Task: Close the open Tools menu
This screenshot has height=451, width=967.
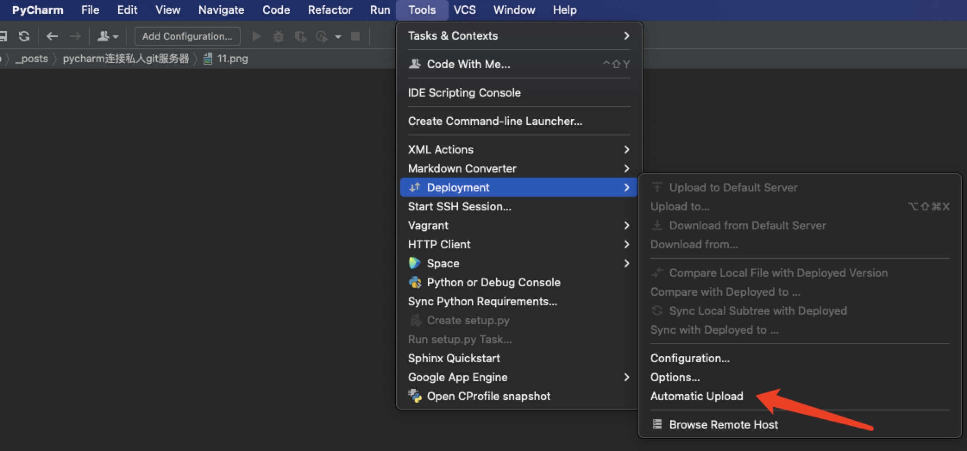Action: click(422, 10)
